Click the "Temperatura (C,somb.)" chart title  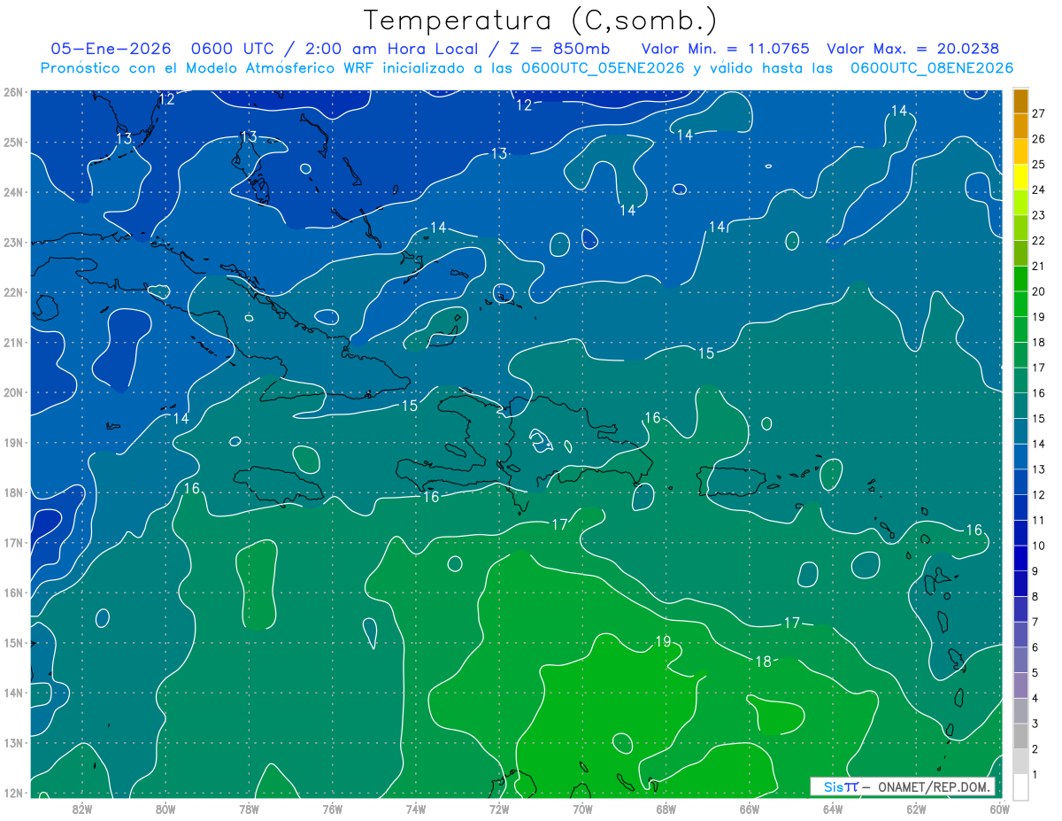point(540,20)
